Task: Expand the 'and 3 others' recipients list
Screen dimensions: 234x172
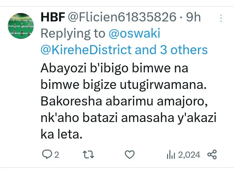Action: (171, 50)
